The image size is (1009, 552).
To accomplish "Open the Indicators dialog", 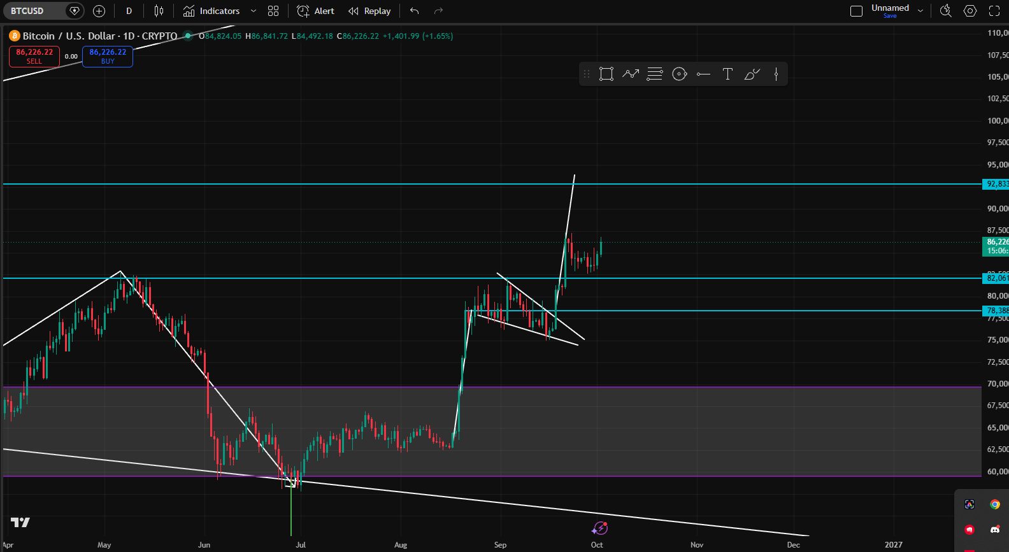I will 211,11.
